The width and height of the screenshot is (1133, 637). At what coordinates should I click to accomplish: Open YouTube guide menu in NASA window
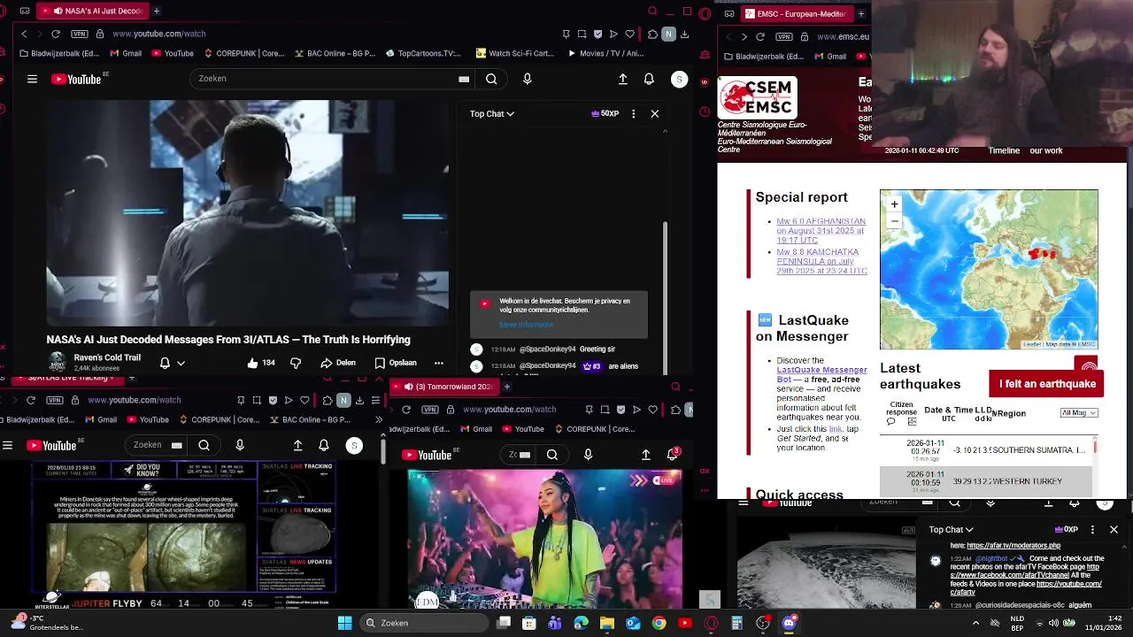(x=32, y=79)
